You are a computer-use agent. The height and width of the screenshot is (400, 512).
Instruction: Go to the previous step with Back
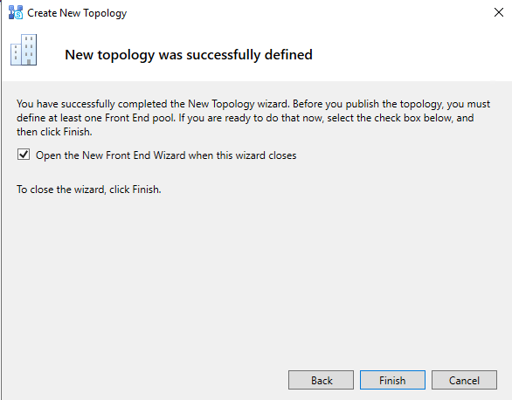click(321, 380)
